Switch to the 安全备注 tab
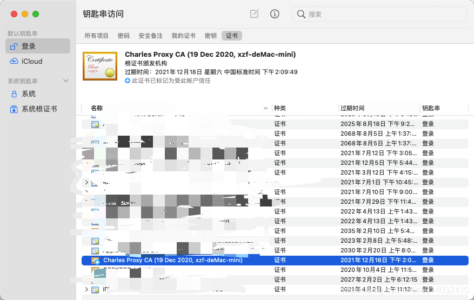The width and height of the screenshot is (474, 300). click(x=151, y=36)
